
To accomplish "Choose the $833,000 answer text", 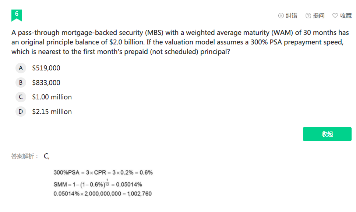I will click(46, 83).
